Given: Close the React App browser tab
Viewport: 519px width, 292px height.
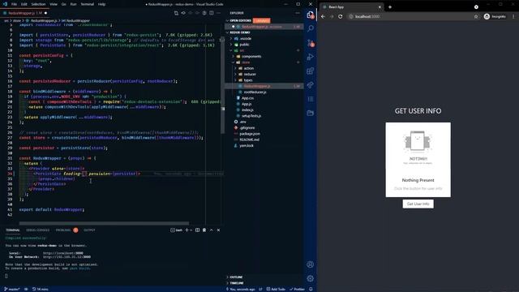Looking at the screenshot, I should (380, 7).
